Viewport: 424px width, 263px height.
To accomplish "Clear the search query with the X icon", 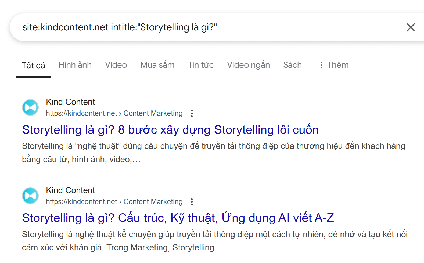I will pos(411,27).
